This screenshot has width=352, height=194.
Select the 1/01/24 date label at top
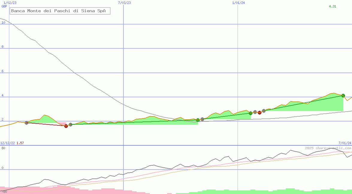point(238,3)
